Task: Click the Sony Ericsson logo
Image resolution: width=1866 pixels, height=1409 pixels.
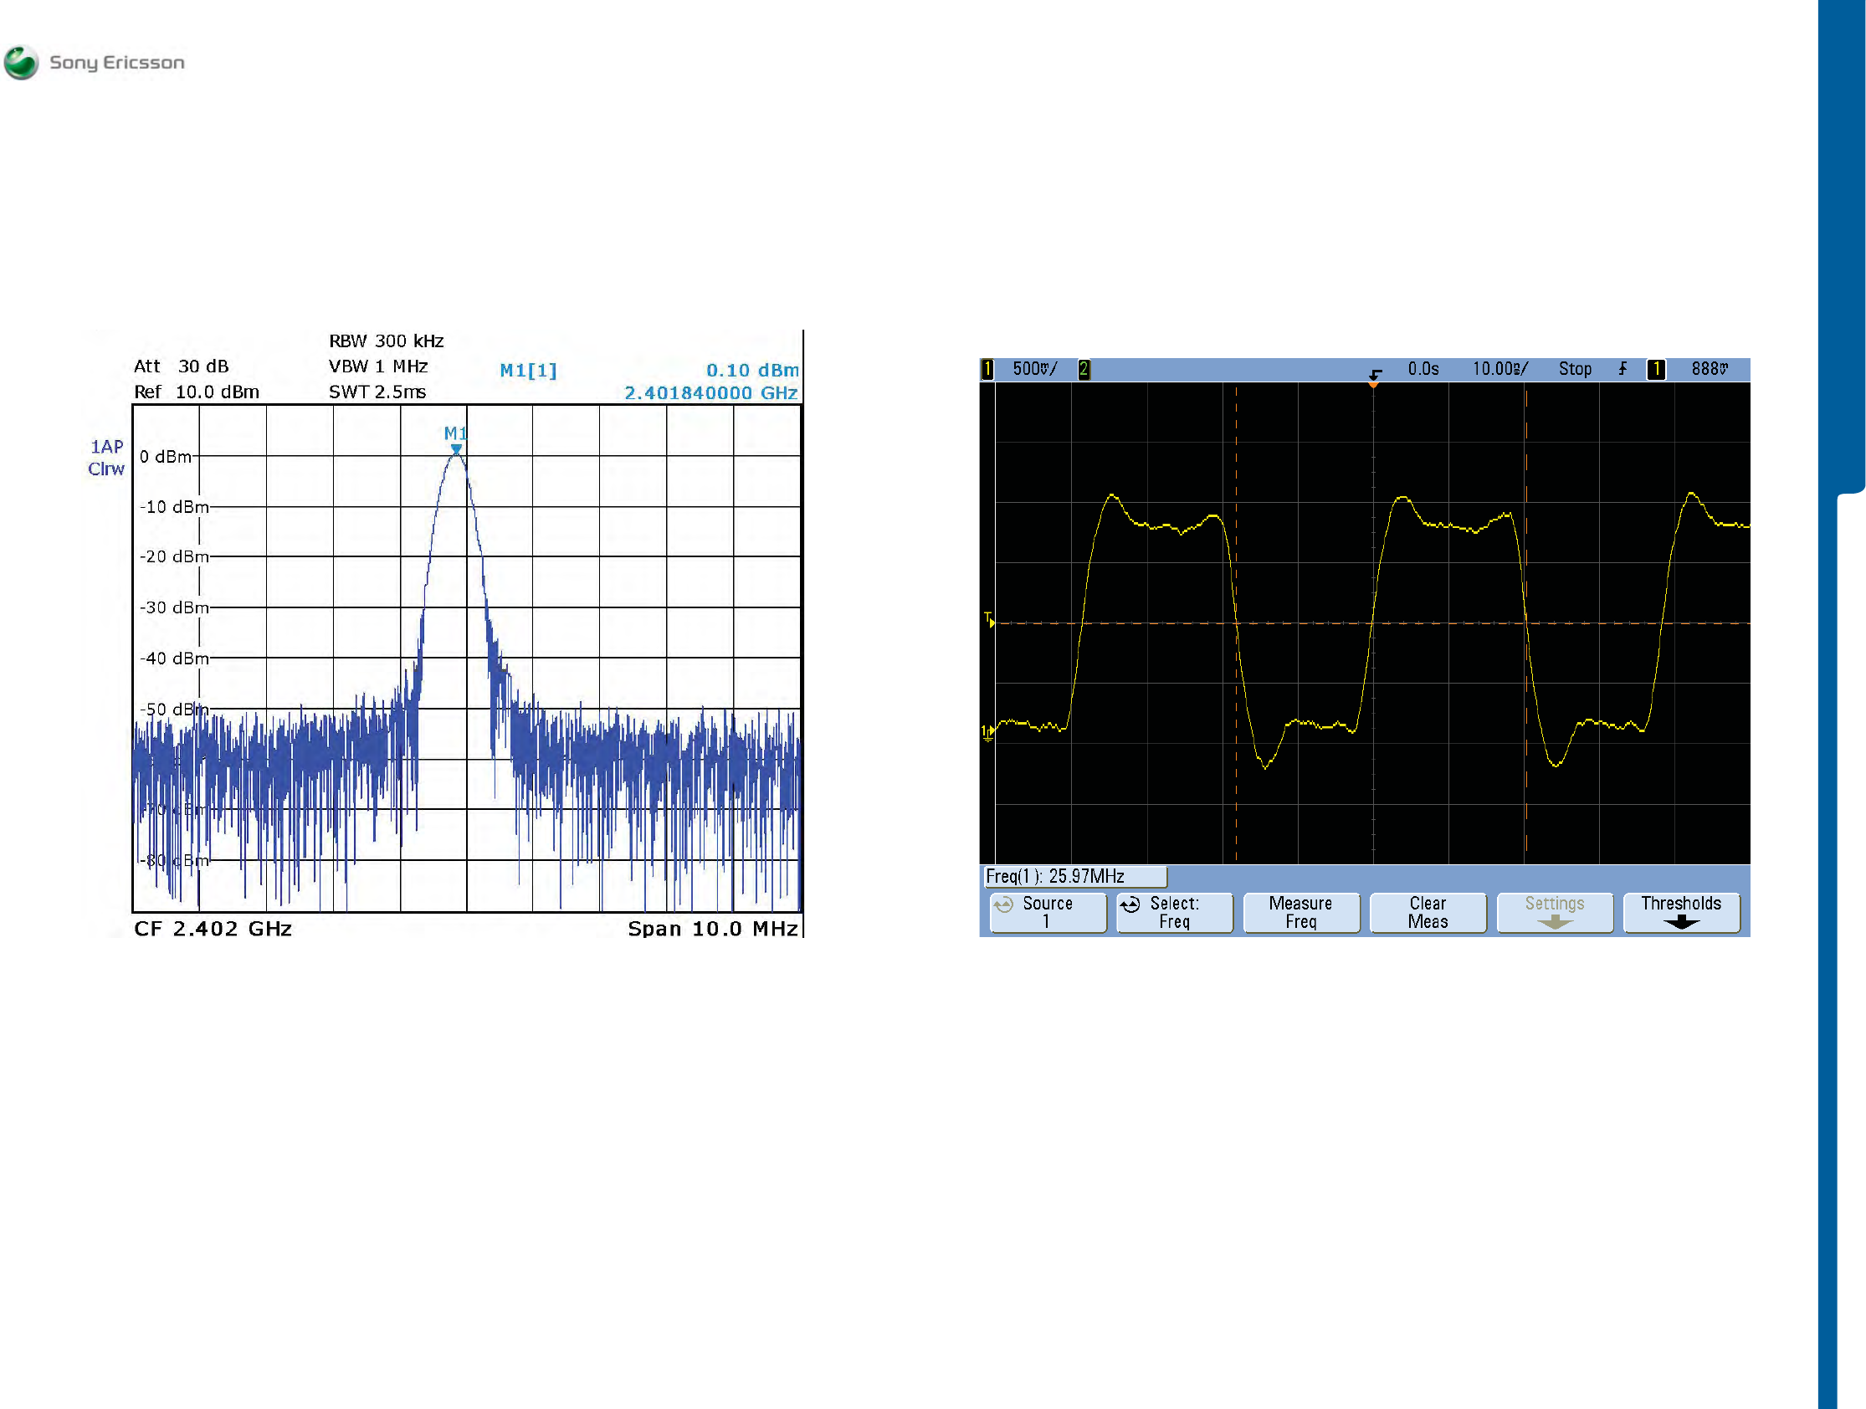Action: pos(22,63)
